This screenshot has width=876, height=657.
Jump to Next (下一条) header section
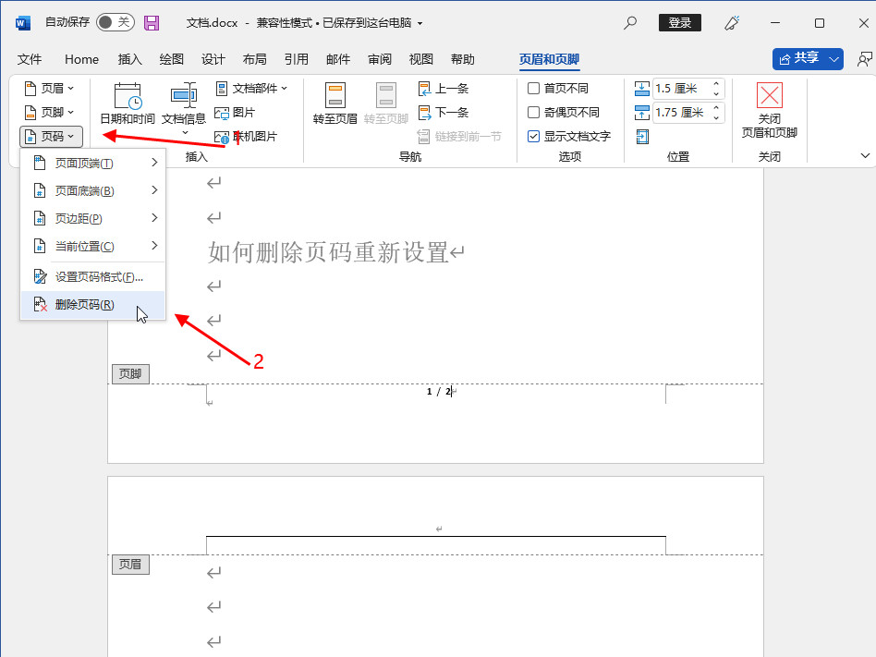pos(444,113)
